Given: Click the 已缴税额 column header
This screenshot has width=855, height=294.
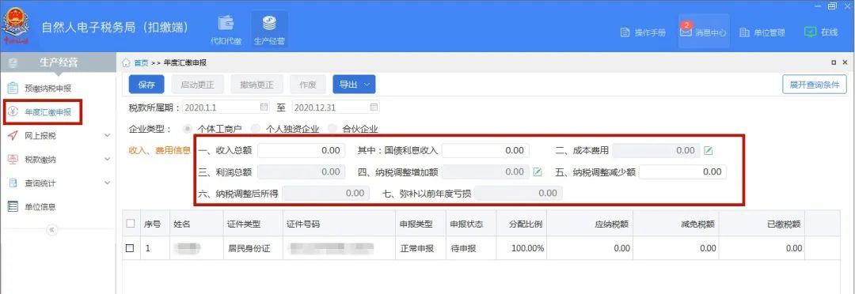Looking at the screenshot, I should (x=762, y=223).
